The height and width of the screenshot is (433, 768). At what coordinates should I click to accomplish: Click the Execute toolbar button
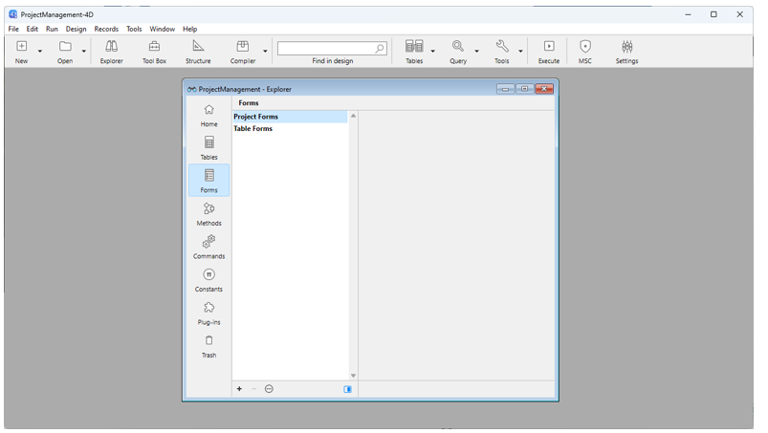[x=548, y=52]
